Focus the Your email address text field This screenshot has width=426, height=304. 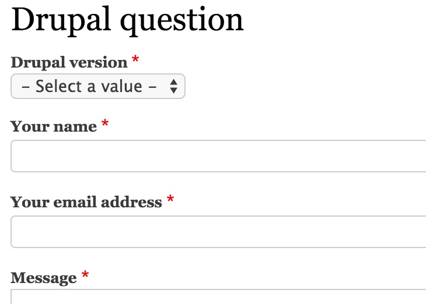[x=218, y=232]
